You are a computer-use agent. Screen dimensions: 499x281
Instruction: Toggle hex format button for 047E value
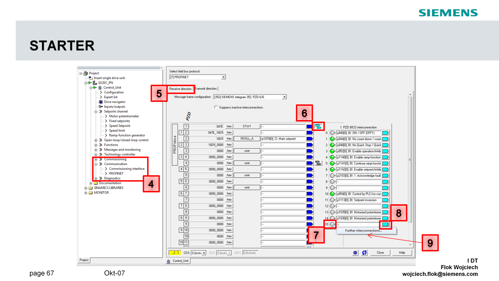(x=229, y=126)
